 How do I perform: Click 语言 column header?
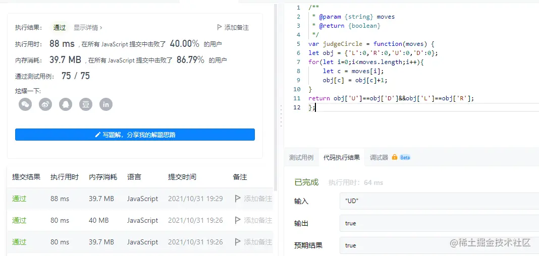134,177
